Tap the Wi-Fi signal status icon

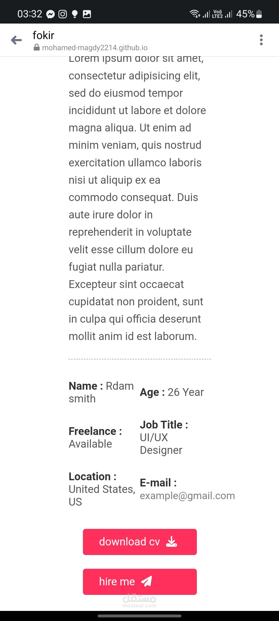click(x=195, y=13)
